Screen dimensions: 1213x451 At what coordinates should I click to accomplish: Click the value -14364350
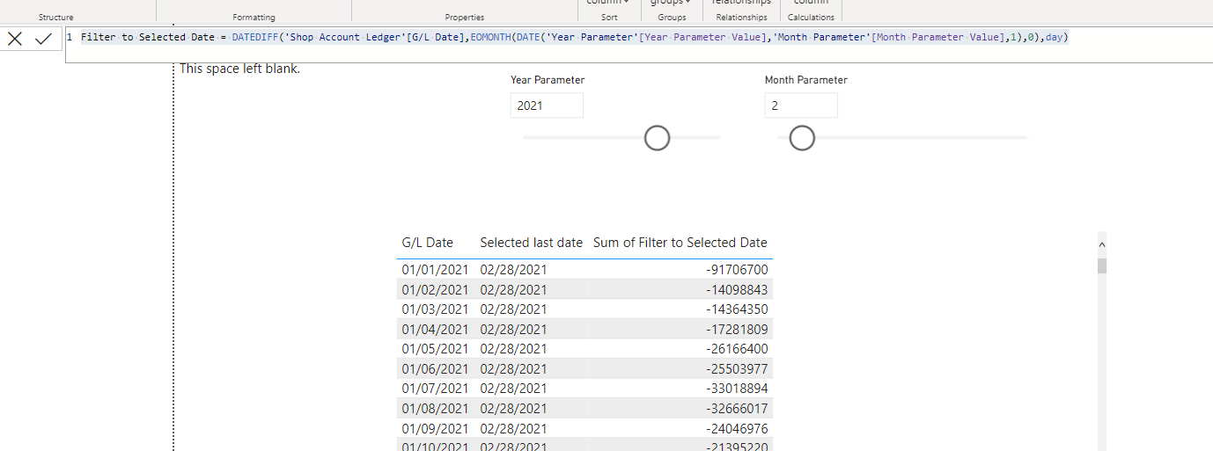coord(737,309)
